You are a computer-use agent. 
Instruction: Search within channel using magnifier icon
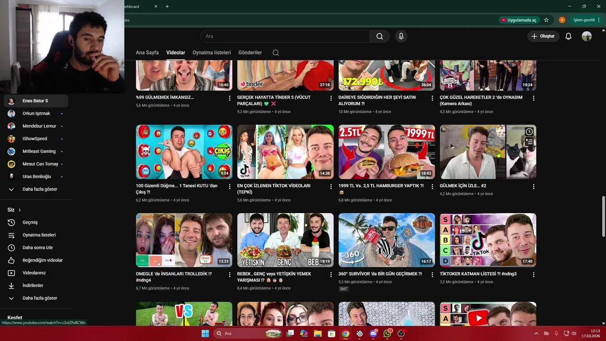[276, 53]
